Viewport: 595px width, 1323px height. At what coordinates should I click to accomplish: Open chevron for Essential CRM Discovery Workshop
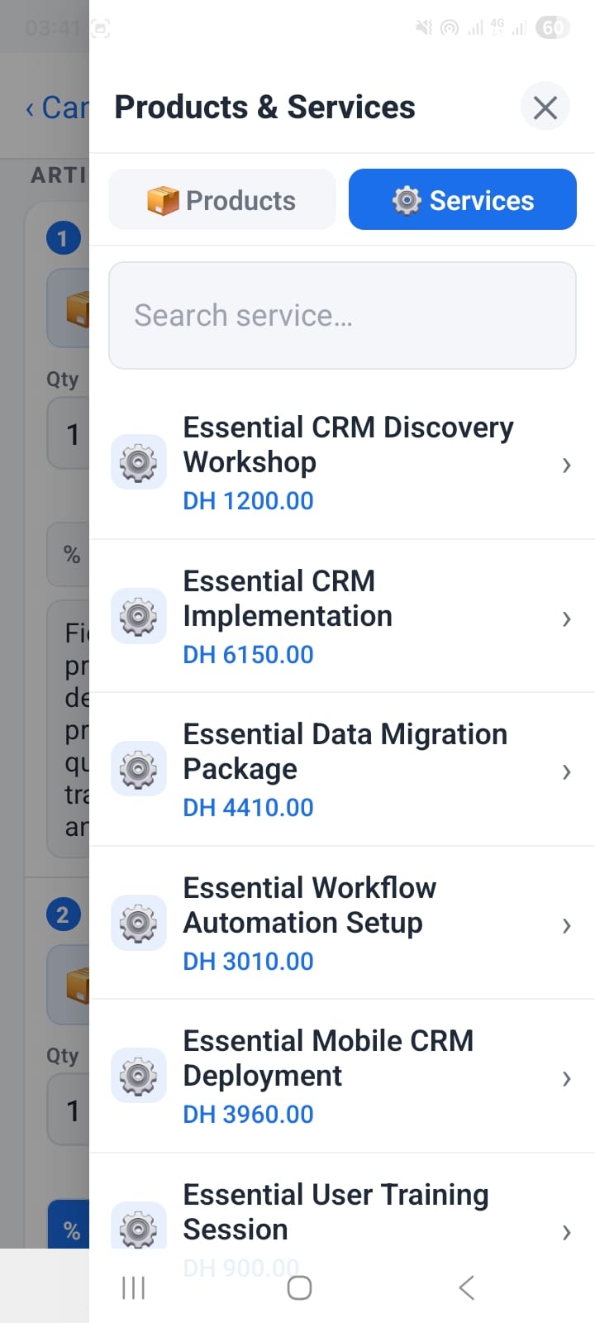(x=566, y=465)
